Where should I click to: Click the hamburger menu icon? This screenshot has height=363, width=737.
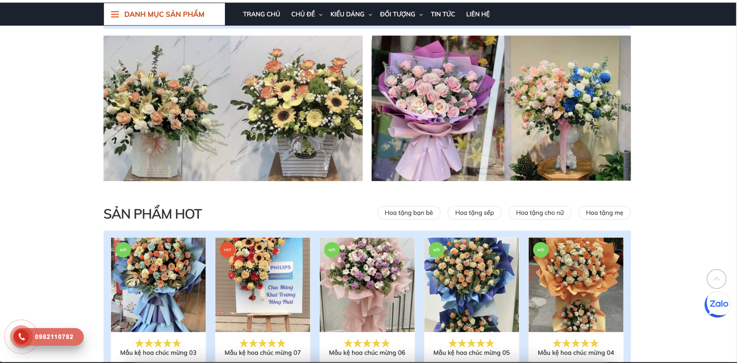coord(115,15)
